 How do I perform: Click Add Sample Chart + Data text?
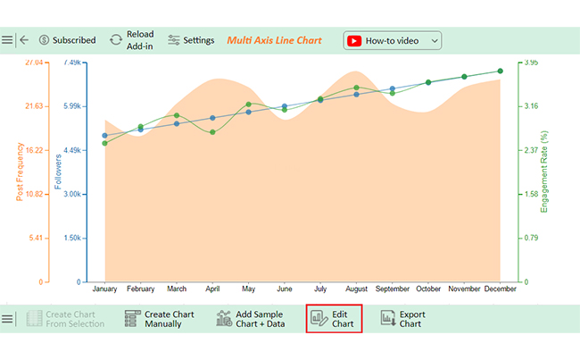260,319
